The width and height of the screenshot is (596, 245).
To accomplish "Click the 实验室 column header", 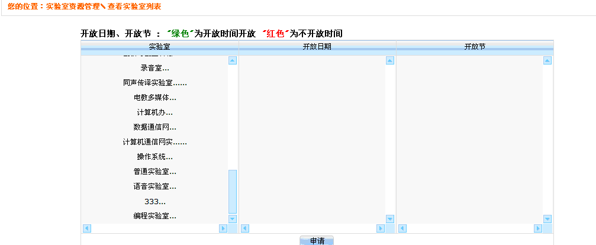I will 160,46.
